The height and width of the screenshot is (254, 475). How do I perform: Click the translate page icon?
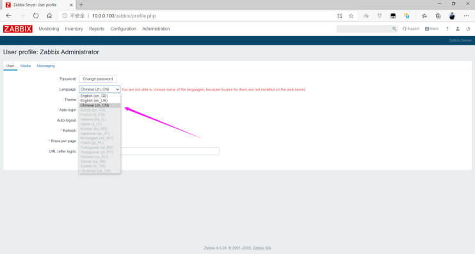click(339, 16)
